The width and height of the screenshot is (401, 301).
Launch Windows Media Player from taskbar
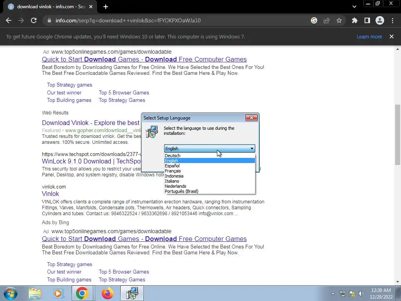point(58,293)
